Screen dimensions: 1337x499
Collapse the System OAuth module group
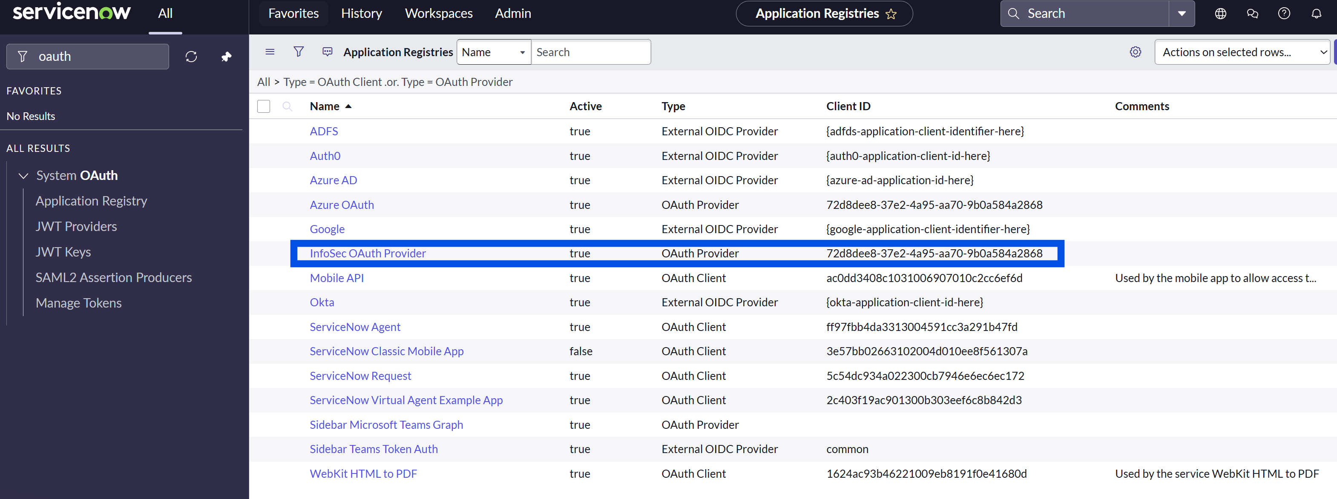point(23,176)
